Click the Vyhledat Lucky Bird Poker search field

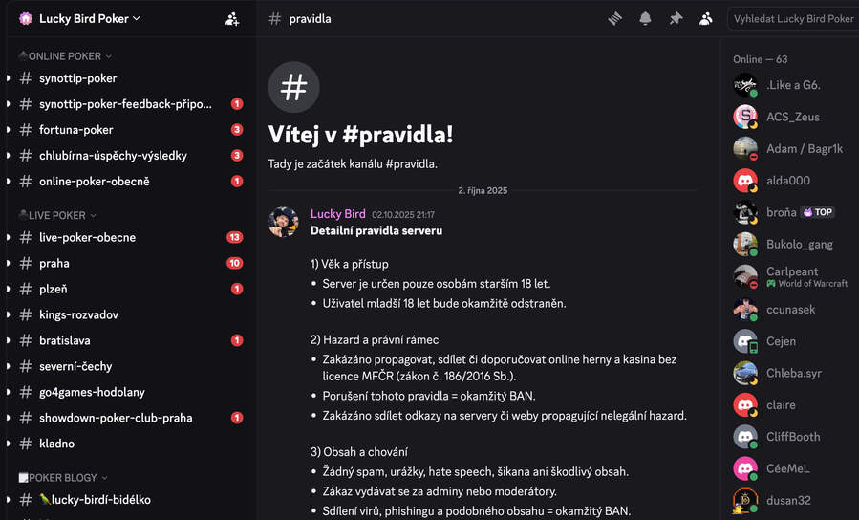coord(793,18)
